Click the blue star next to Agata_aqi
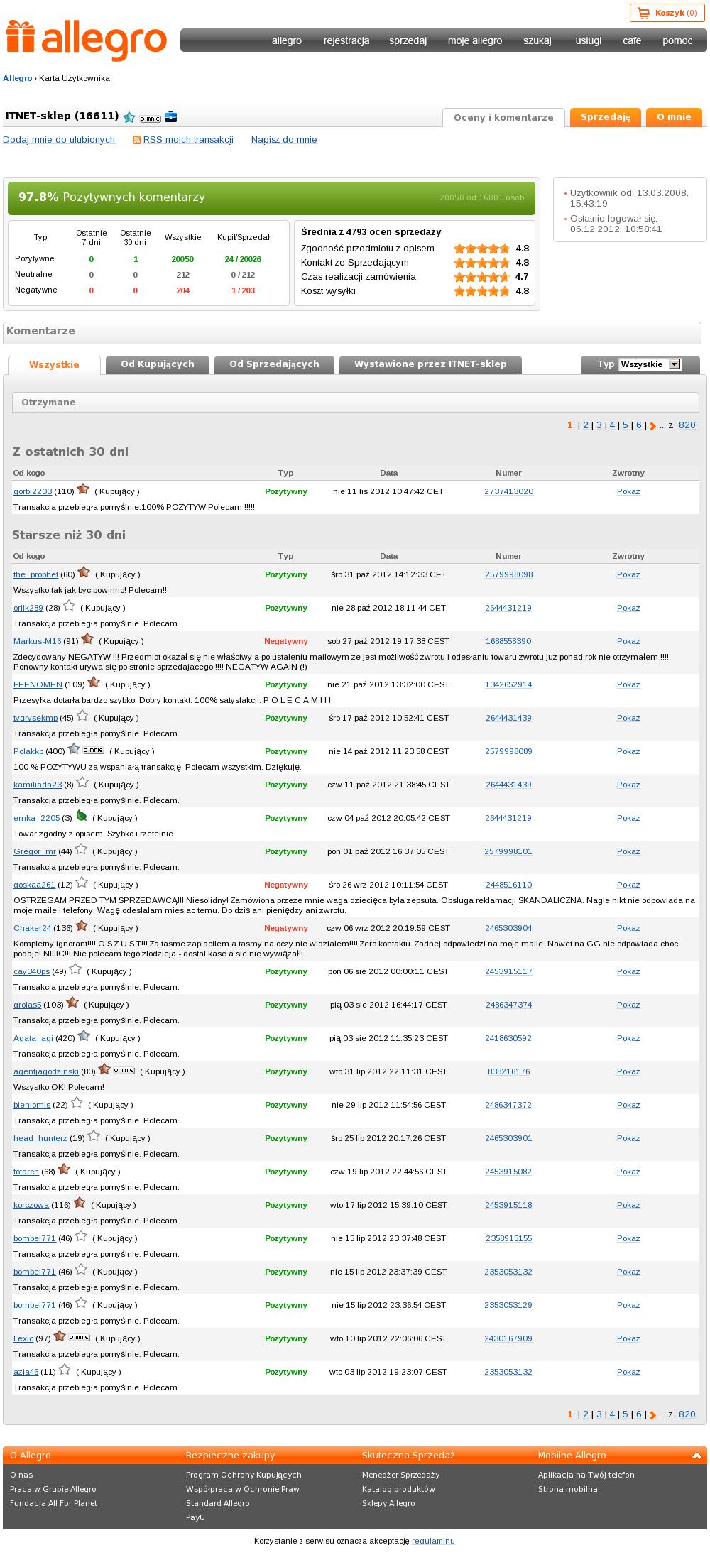Viewport: 710px width, 1555px height. pyautogui.click(x=84, y=1036)
